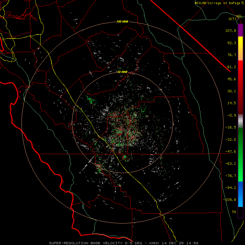The image size is (245, 245).
Task: Click the purple segment of the velocity color bar
Action: (x=240, y=30)
